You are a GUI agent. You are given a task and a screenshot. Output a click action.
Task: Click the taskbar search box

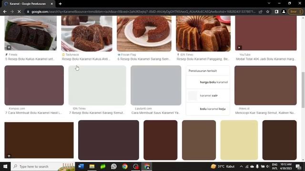[43, 167]
